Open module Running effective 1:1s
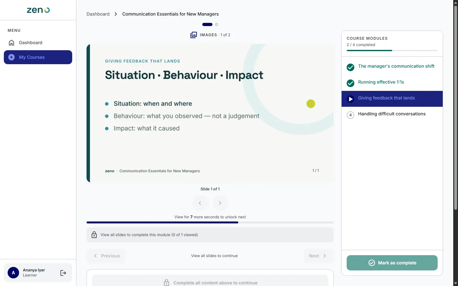Screen dimensions: 458x286 coord(392,83)
